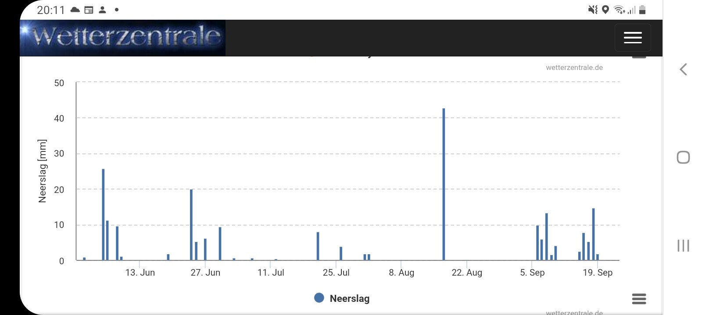Open the wetterzentrale.de credit link above the chart
This screenshot has width=702, height=315.
574,67
